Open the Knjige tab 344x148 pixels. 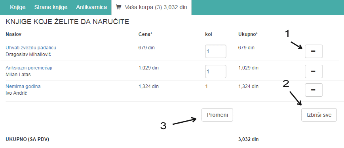tap(18, 7)
